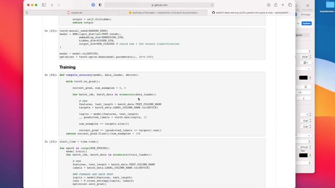Click the Training section heading
This screenshot has width=335, height=188.
(x=68, y=67)
